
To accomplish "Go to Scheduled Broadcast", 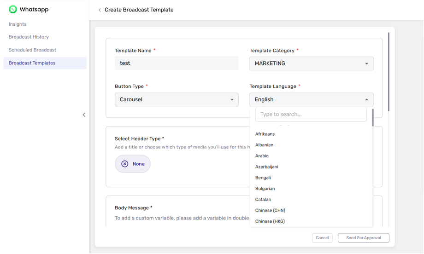I will point(32,50).
